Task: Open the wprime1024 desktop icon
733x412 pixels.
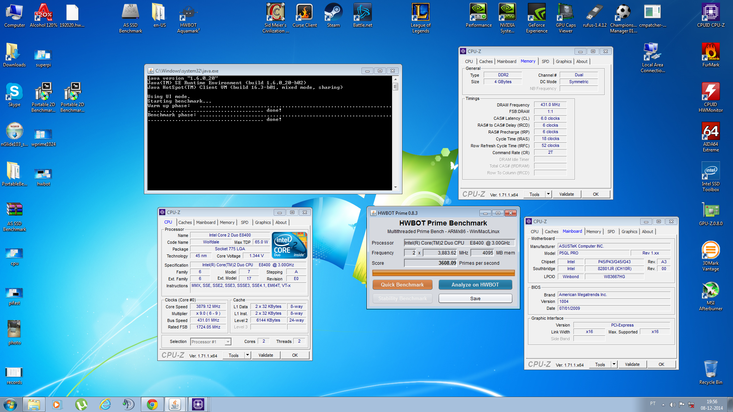Action: [x=43, y=137]
